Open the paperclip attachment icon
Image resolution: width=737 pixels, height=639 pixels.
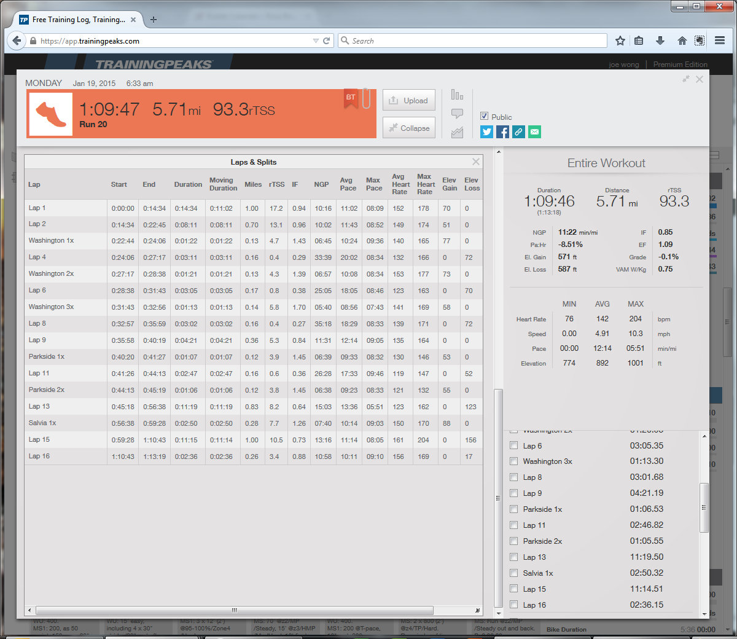[366, 98]
